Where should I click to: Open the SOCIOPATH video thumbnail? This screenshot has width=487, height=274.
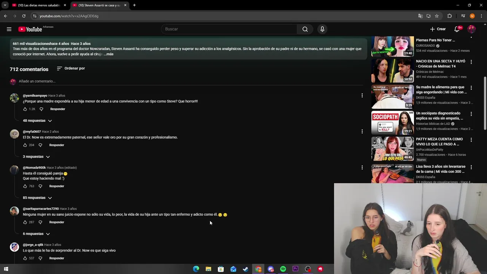[x=393, y=123]
